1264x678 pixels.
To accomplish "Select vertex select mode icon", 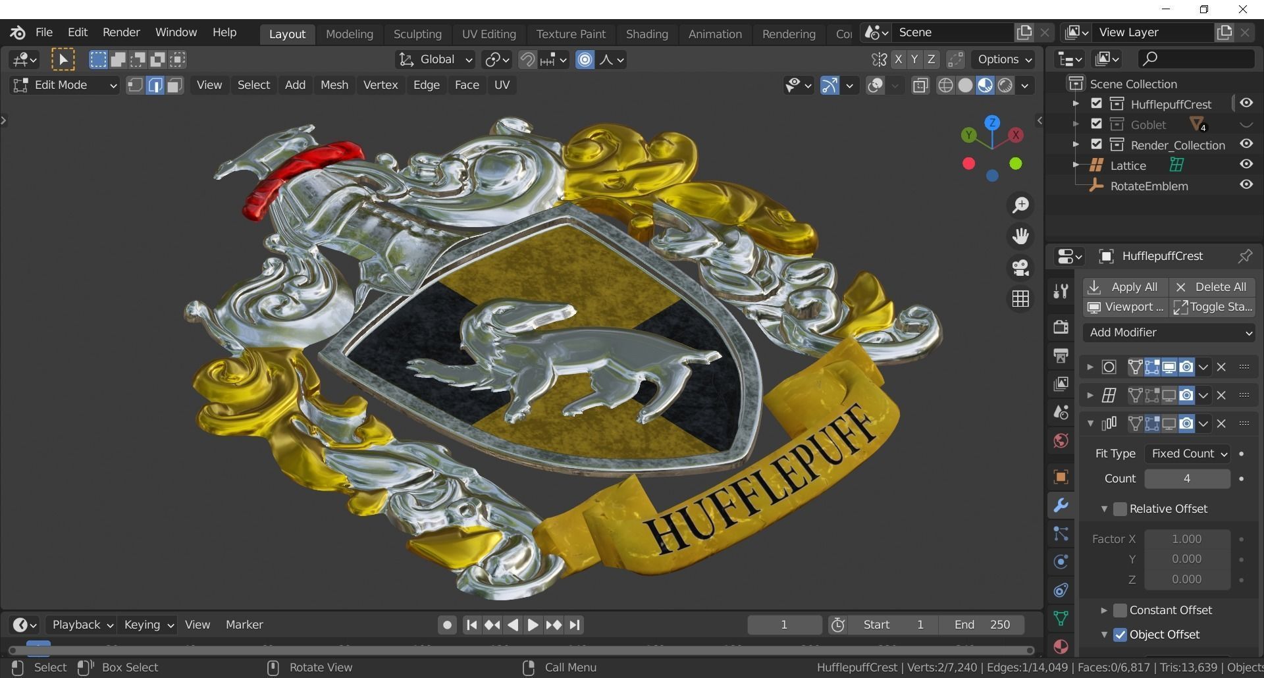I will 135,85.
